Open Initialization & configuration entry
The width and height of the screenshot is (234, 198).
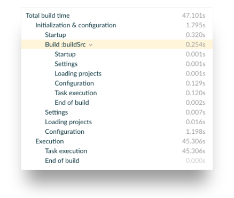pos(117,25)
